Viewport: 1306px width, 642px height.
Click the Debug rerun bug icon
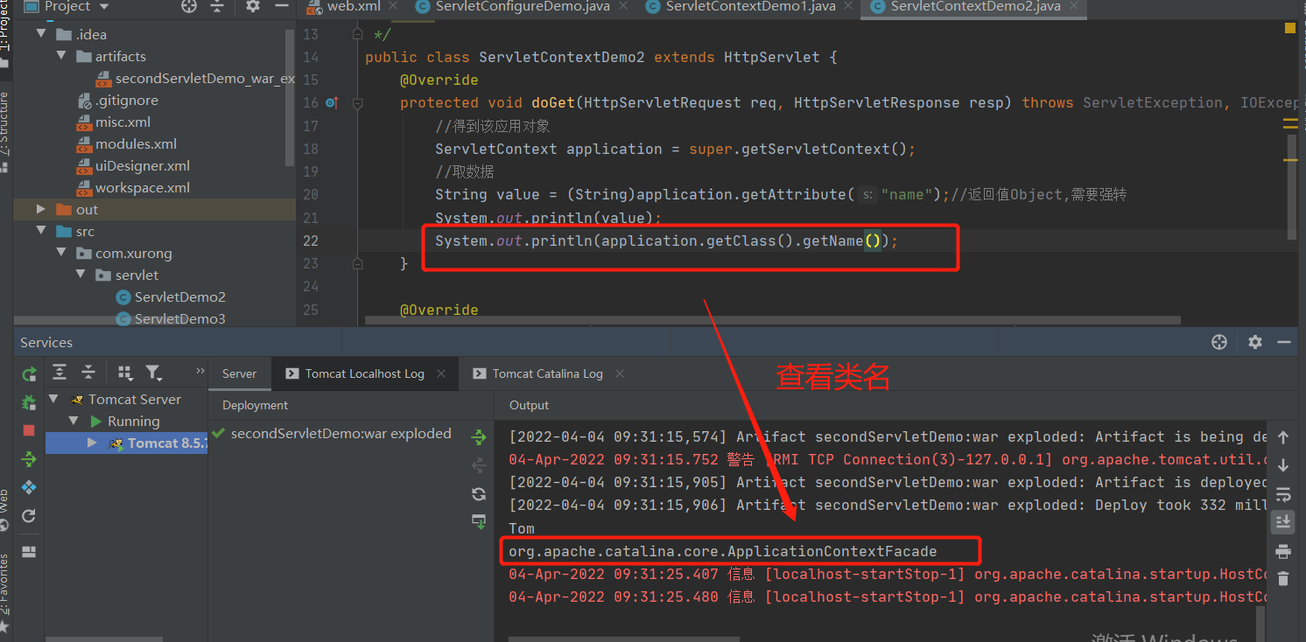[x=29, y=402]
